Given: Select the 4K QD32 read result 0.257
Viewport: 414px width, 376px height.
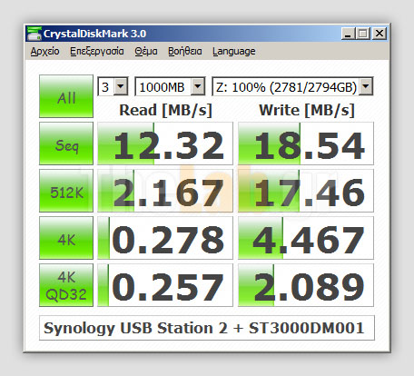Looking at the screenshot, I should (165, 285).
